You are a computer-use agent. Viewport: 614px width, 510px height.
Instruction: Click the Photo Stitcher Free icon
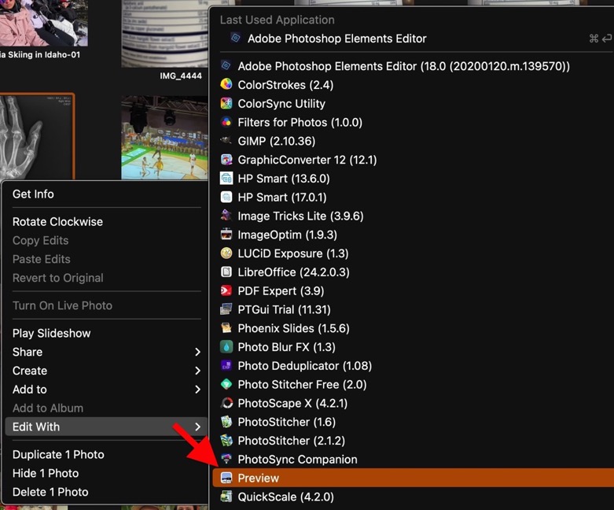226,384
